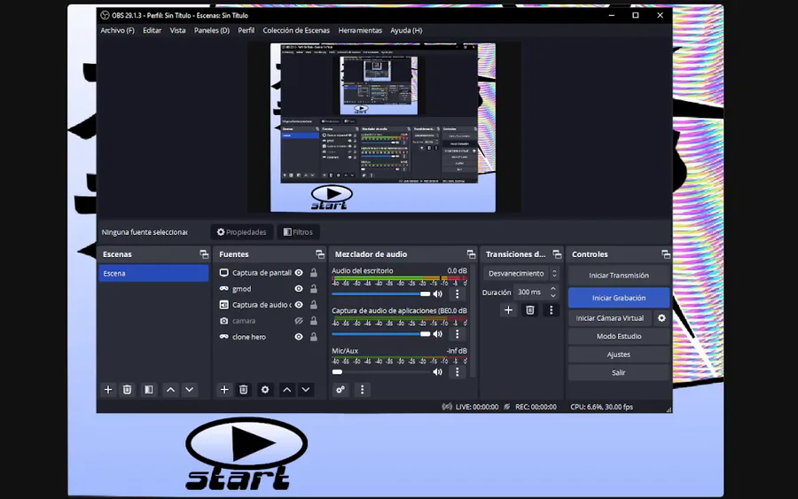Hide Captura de audio source eye
Viewport: 798px width, 499px height.
[x=299, y=305]
